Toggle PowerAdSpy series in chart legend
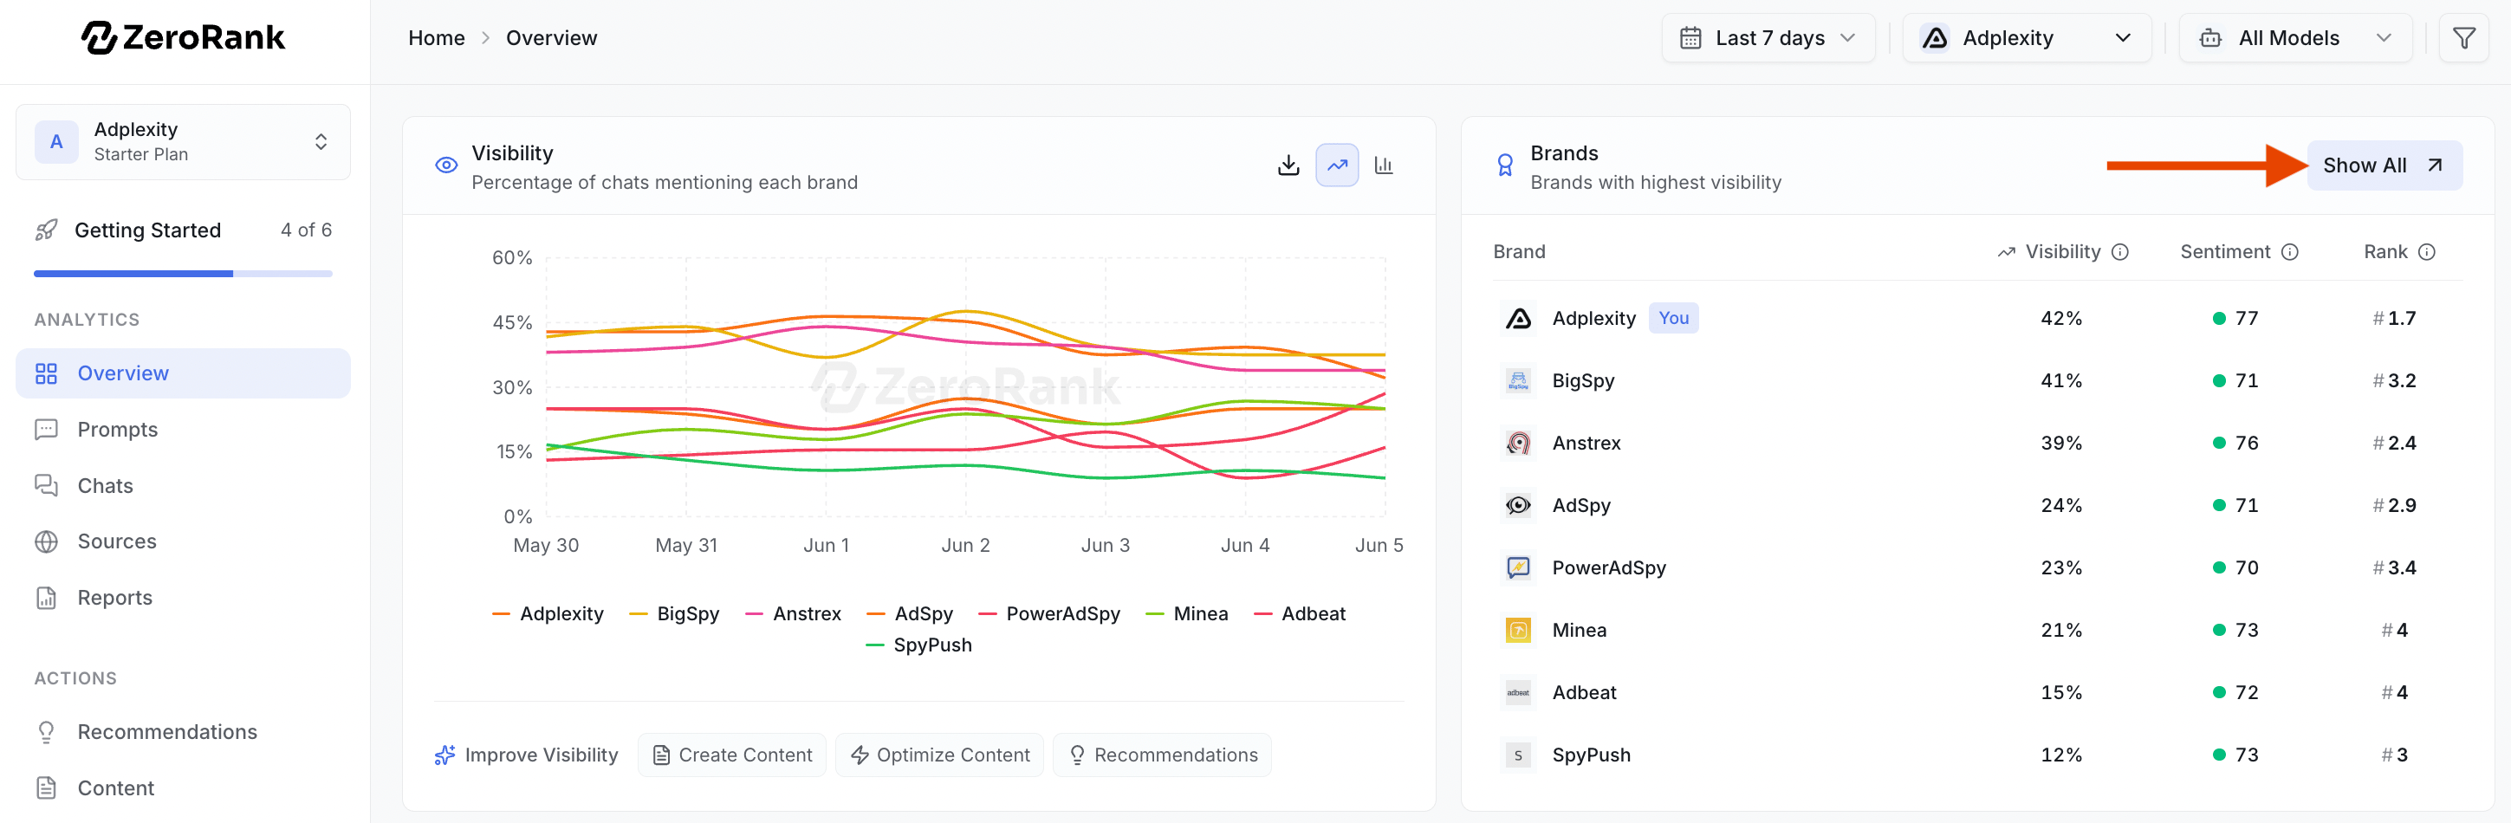 tap(1050, 613)
